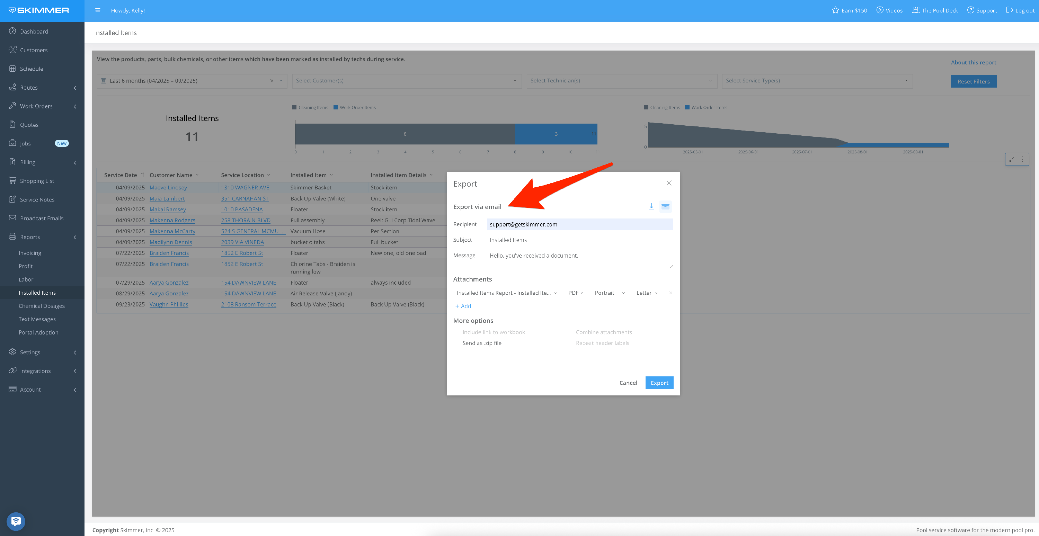Image resolution: width=1039 pixels, height=536 pixels.
Task: Click the blue Export button
Action: (x=659, y=383)
